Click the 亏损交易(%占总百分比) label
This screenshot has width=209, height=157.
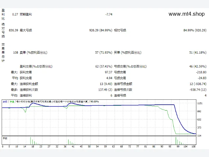pyautogui.click(x=130, y=66)
